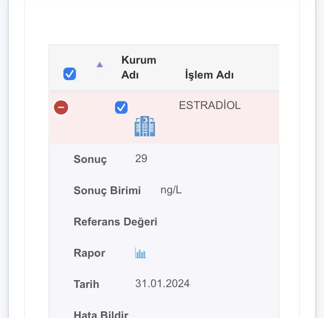Click the hospital building icon

(145, 127)
